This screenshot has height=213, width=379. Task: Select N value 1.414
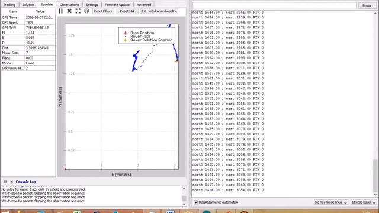click(x=40, y=33)
